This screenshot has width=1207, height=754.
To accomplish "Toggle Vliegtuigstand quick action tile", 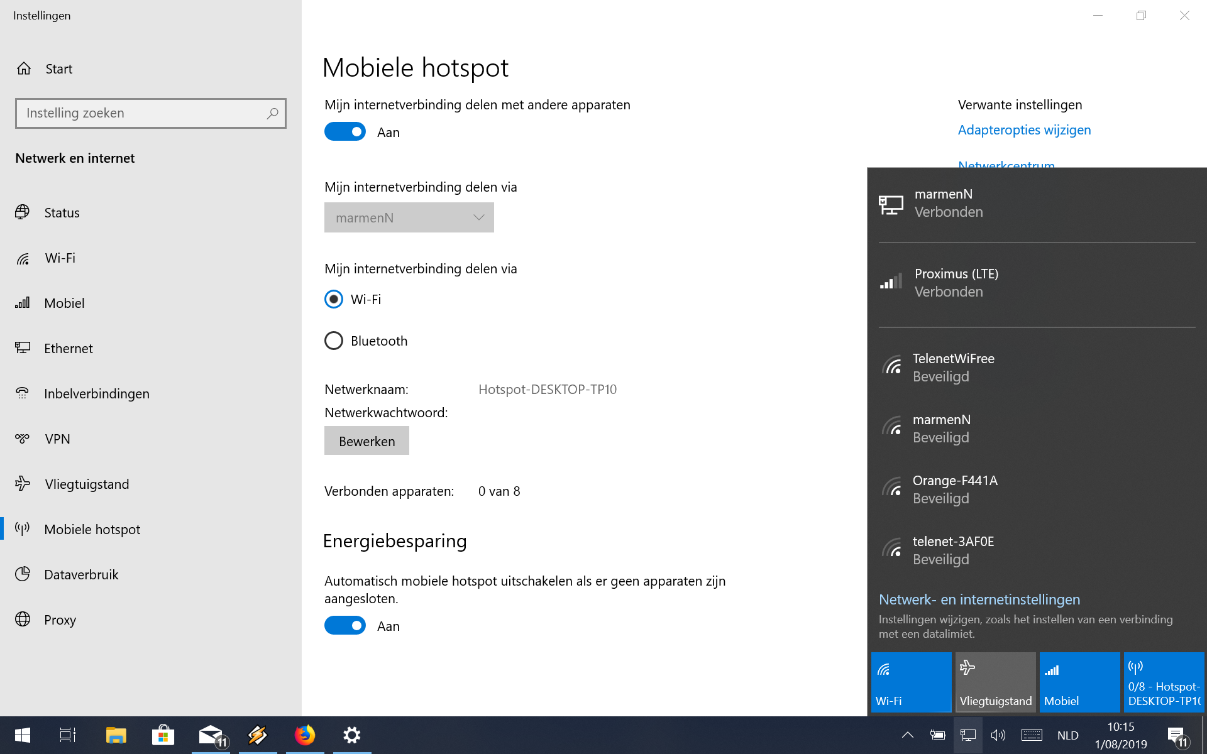I will click(x=995, y=682).
